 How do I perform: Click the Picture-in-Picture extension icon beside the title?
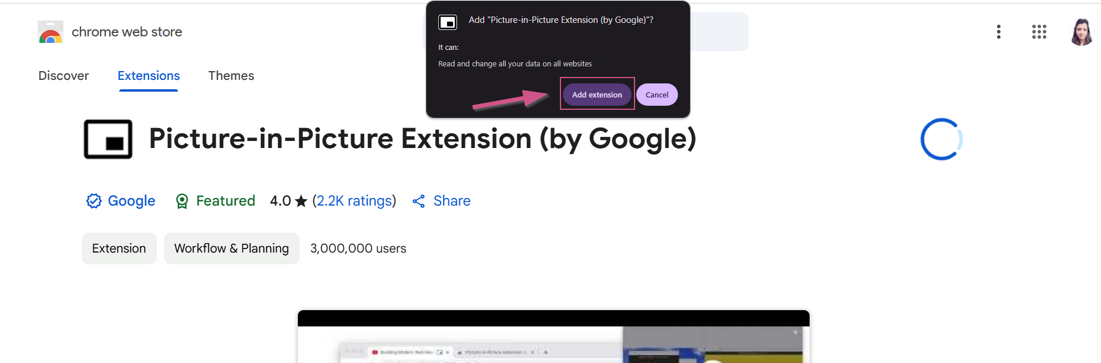(x=108, y=139)
